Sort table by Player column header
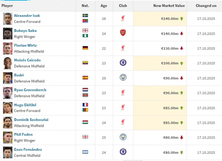Screen dimensions: 222x161 (7, 6)
